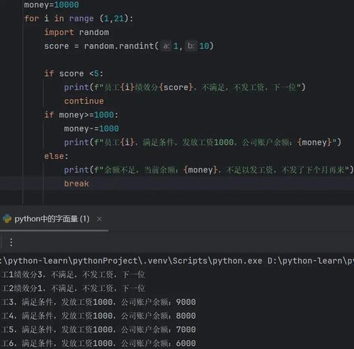Click the output line 工1绩效分3

[x=72, y=275]
